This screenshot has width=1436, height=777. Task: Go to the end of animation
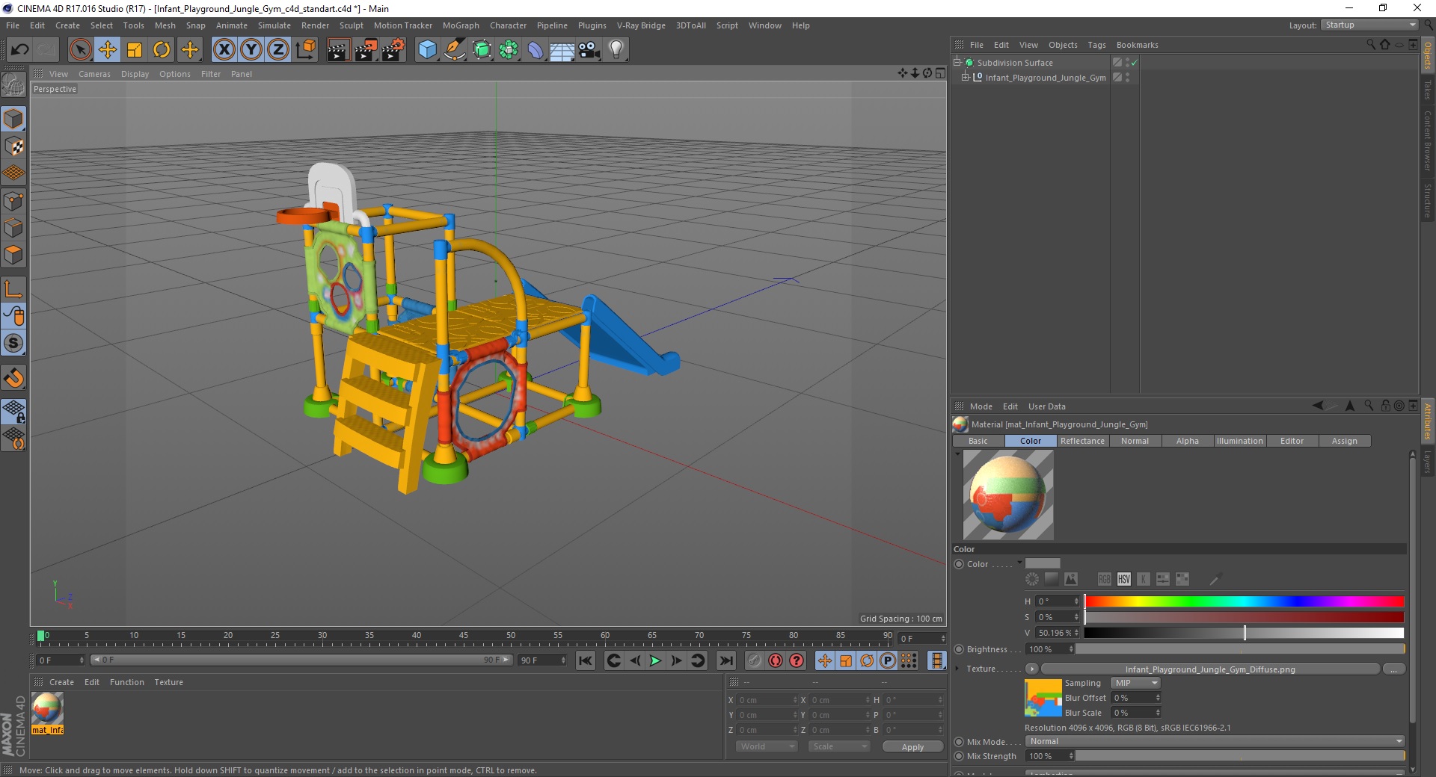(725, 660)
